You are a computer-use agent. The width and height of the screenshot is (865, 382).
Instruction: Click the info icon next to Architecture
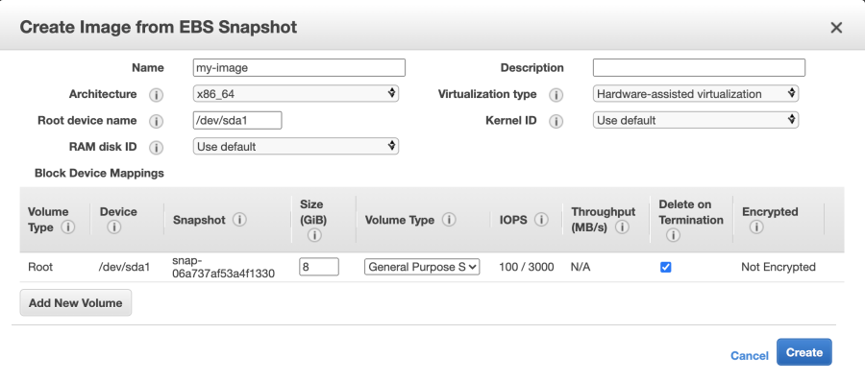(x=156, y=95)
